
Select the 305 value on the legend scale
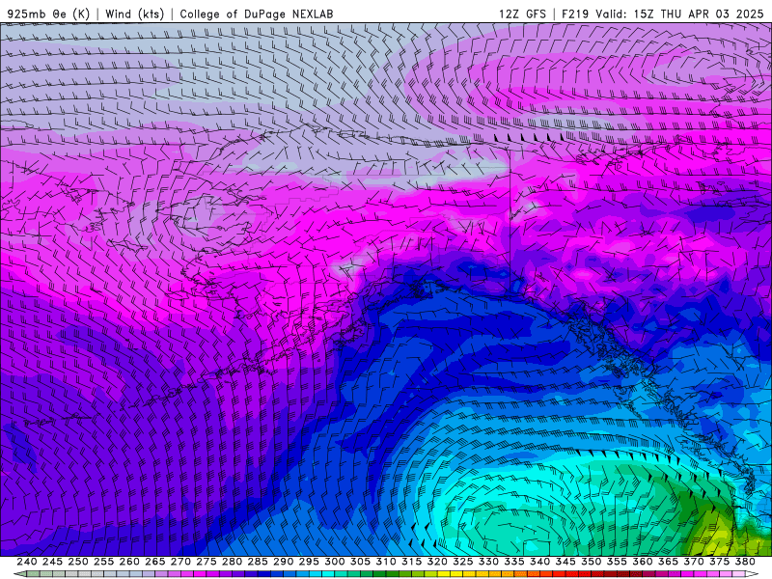(x=360, y=562)
